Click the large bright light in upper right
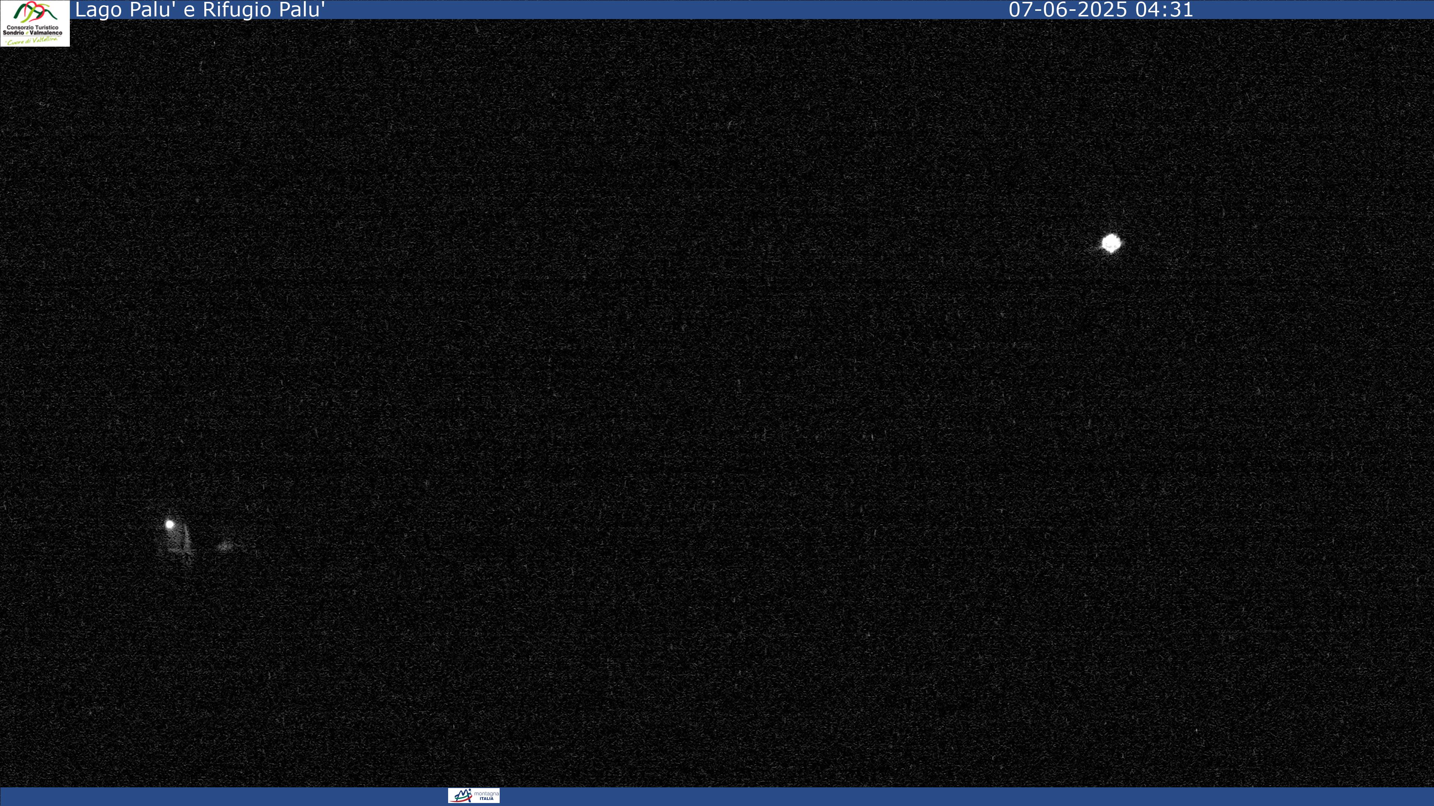Screen dimensions: 1434x806 (x=1111, y=243)
